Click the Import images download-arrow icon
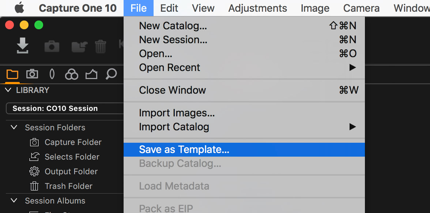Image resolution: width=430 pixels, height=213 pixels. (23, 45)
